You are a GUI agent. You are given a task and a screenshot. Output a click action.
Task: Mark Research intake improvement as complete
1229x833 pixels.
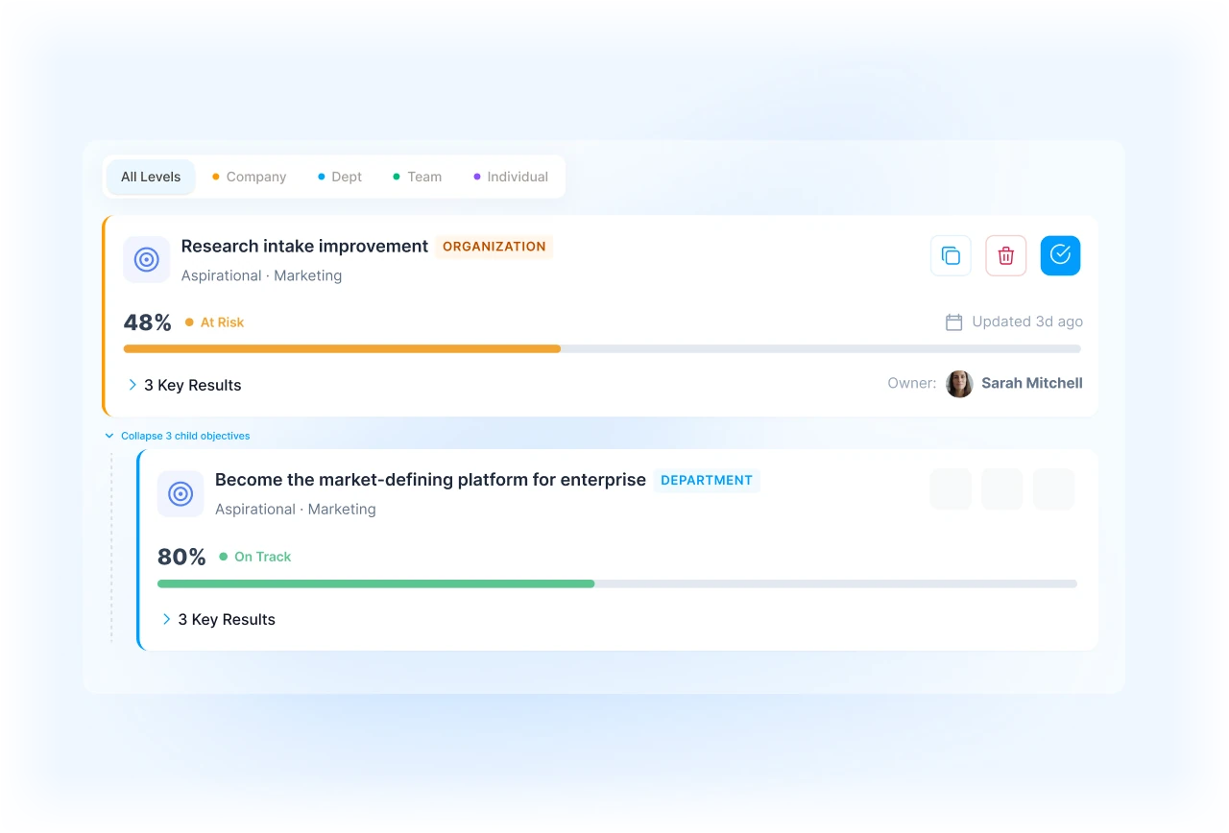point(1061,255)
